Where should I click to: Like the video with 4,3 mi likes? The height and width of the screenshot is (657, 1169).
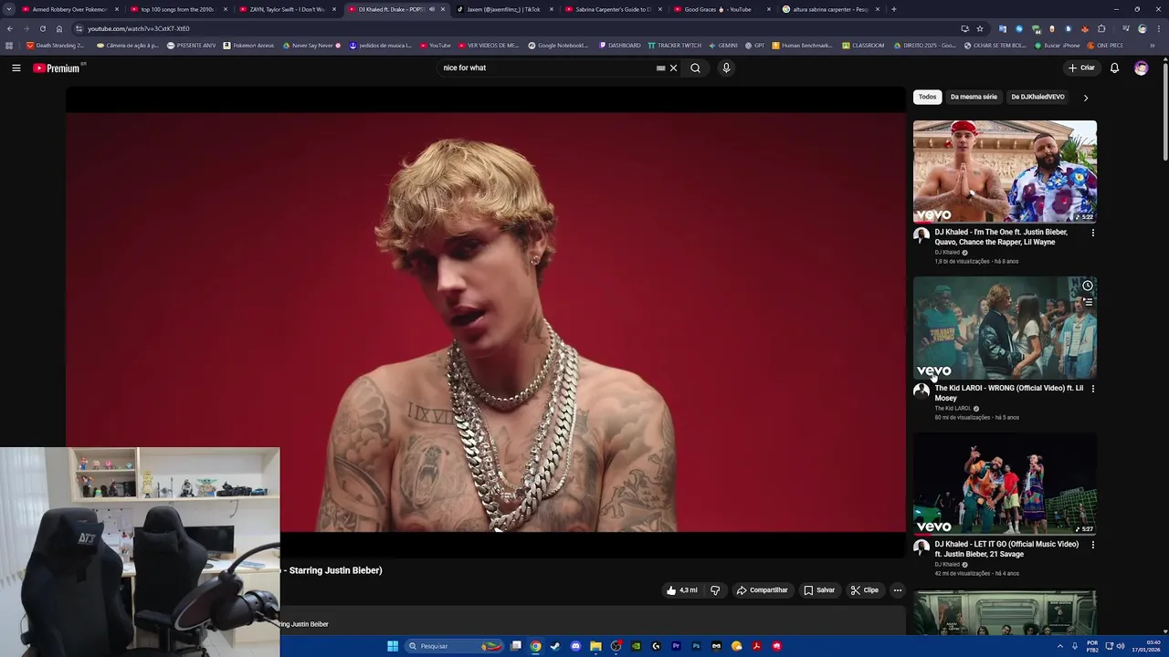[x=682, y=590]
